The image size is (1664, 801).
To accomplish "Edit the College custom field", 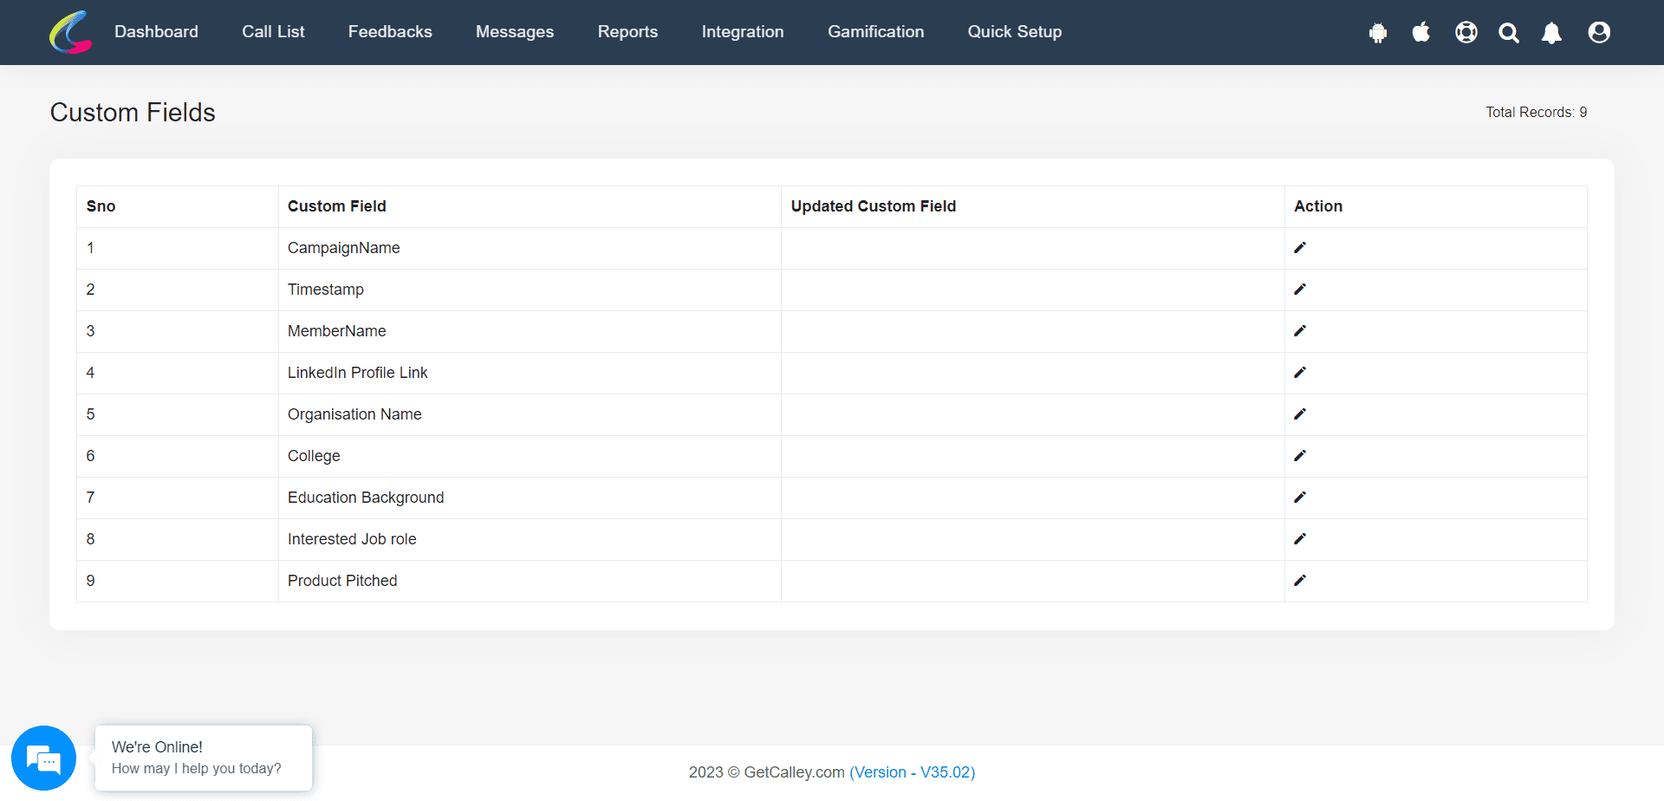I will pyautogui.click(x=1300, y=456).
